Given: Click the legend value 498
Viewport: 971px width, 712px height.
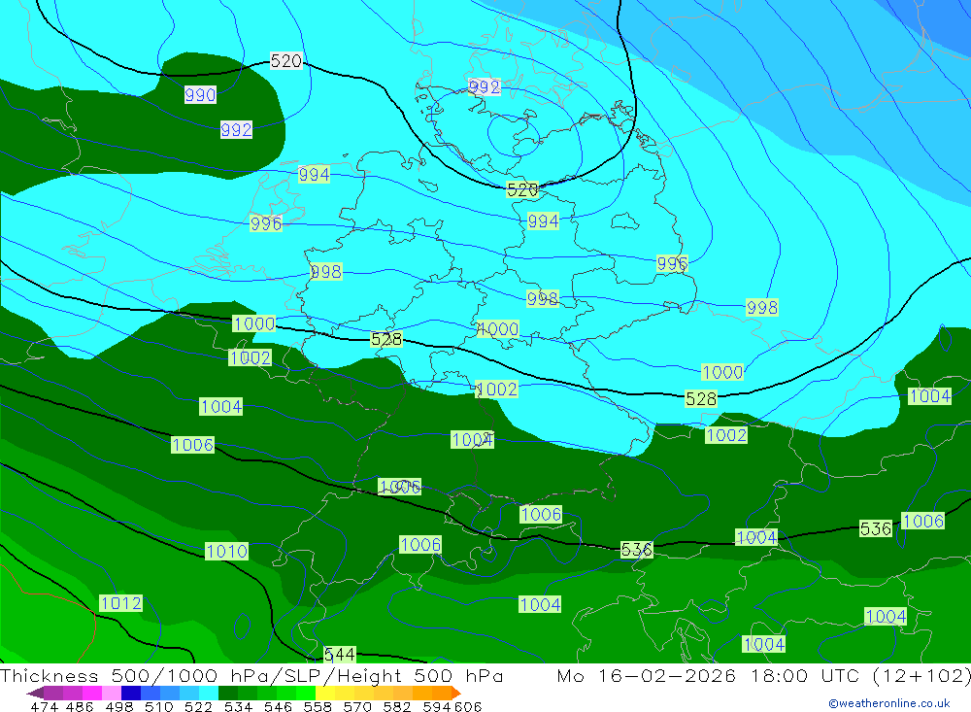Looking at the screenshot, I should 119,706.
